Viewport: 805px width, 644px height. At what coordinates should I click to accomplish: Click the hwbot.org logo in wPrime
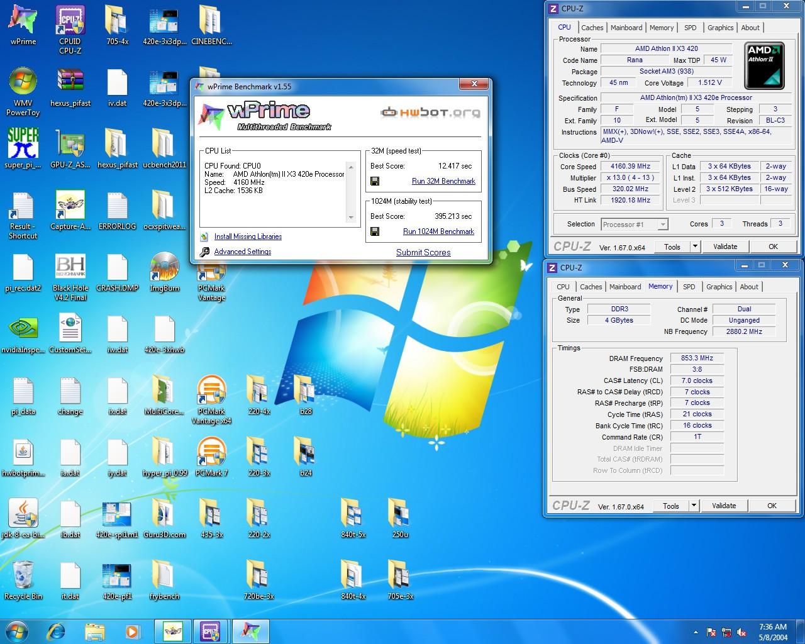pyautogui.click(x=431, y=113)
